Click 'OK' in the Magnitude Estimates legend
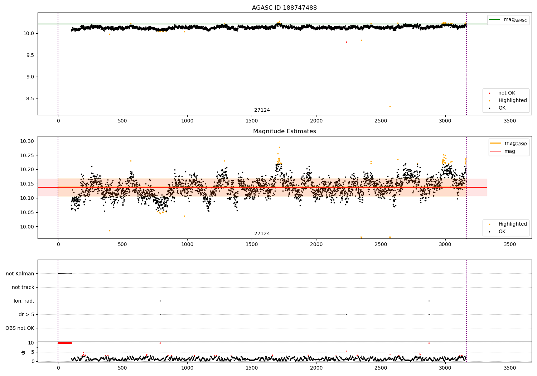 [x=502, y=232]
